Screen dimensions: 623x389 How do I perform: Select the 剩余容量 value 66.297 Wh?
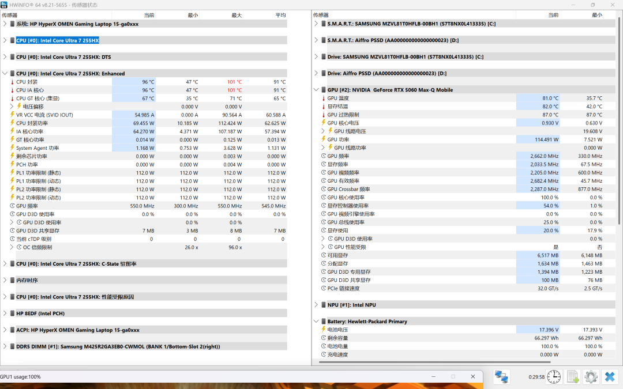[547, 338]
